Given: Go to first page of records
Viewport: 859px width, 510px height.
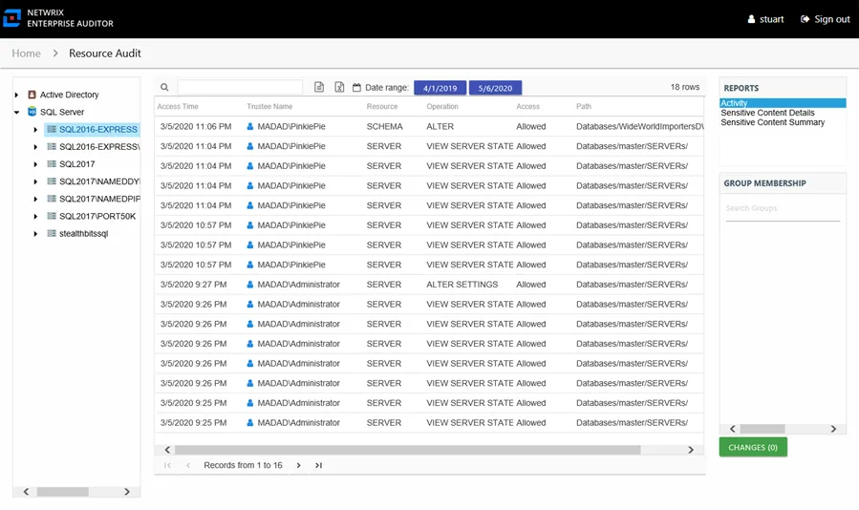Looking at the screenshot, I should click(x=167, y=465).
